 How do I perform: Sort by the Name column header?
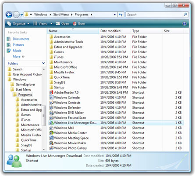tap(73, 31)
